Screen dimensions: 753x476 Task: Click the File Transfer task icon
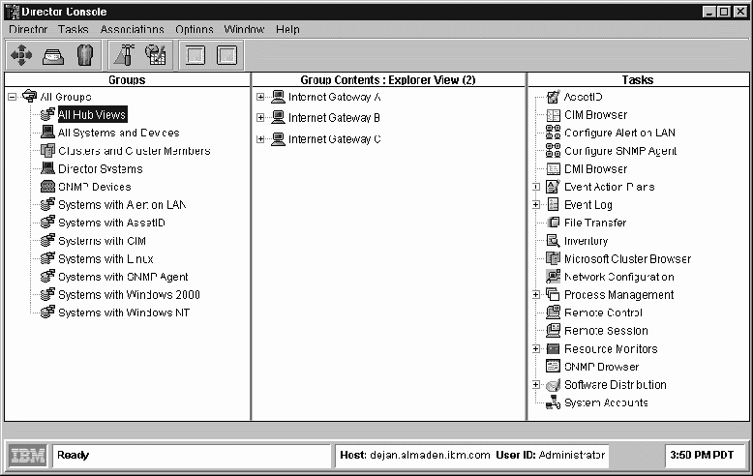pos(553,223)
